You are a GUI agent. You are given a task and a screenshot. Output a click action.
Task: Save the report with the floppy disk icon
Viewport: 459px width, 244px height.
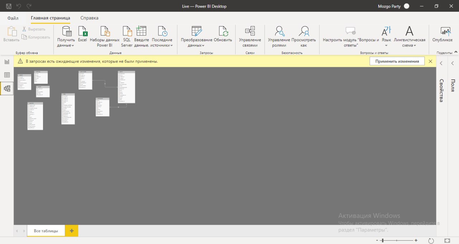click(x=9, y=6)
